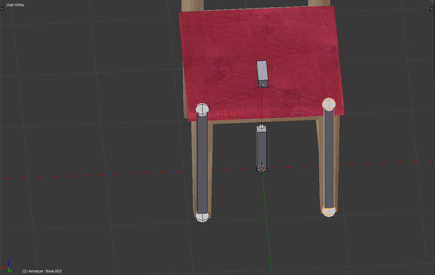Select the box bone on the seat

pyautogui.click(x=262, y=70)
